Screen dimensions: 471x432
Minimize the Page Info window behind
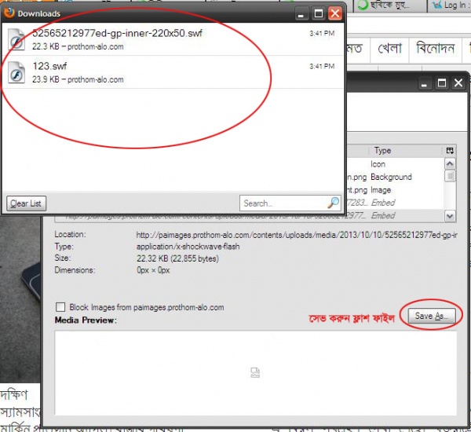[425, 82]
